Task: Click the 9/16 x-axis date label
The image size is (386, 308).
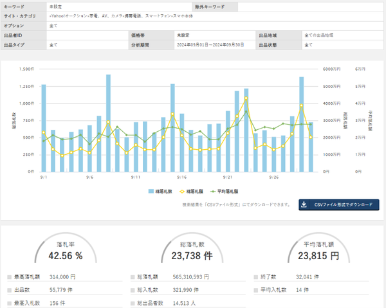Action: (181, 177)
